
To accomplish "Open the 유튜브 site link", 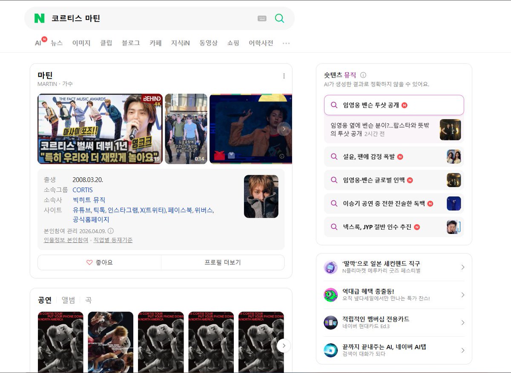I will (82, 210).
